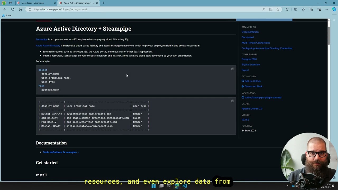This screenshot has width=338, height=190.
Task: Click 'Michael Scott' in results table
Action: tap(51, 126)
